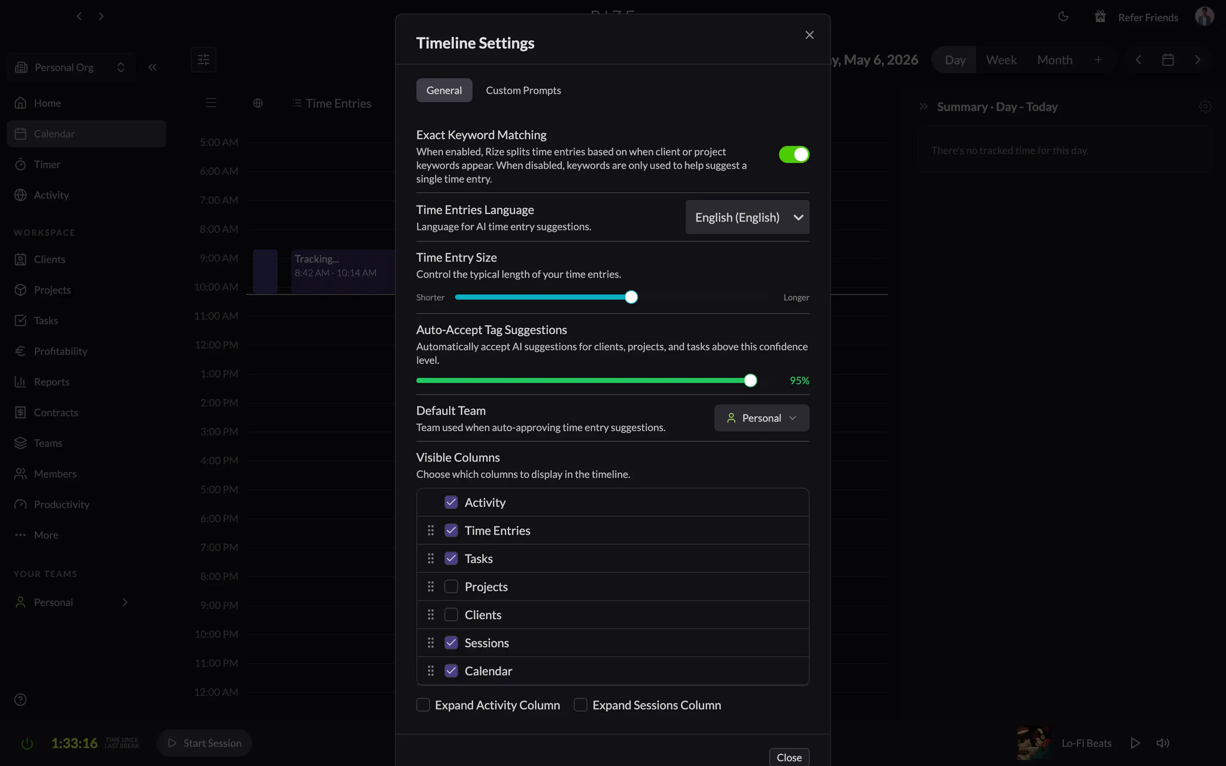Navigate back with top left arrow
1226x766 pixels.
tap(79, 16)
